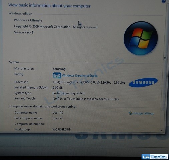Click the scrollbar down arrow

[x=162, y=130]
